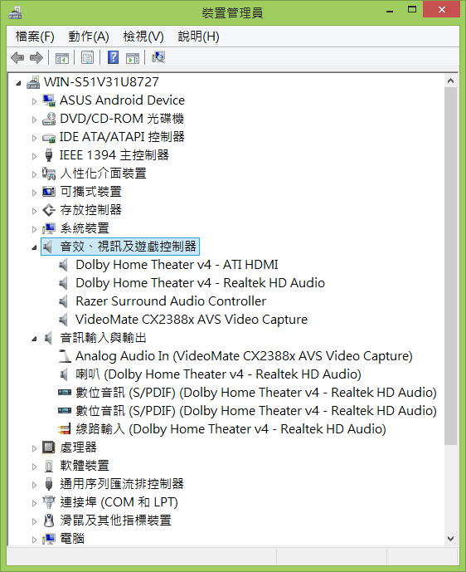Expand the DVD/CD-ROM 光碟機 node
Viewport: 466px width, 572px height.
[x=34, y=120]
